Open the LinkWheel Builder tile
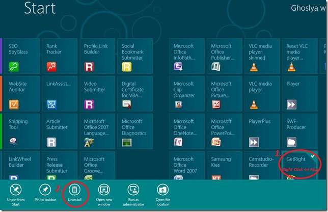Screen dimensions: 328x212 pos(22,165)
